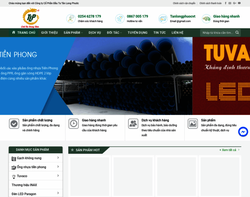This screenshot has width=250, height=197.
Task: Click the Dịch vụ khách hàng heading
Action: pyautogui.click(x=155, y=120)
